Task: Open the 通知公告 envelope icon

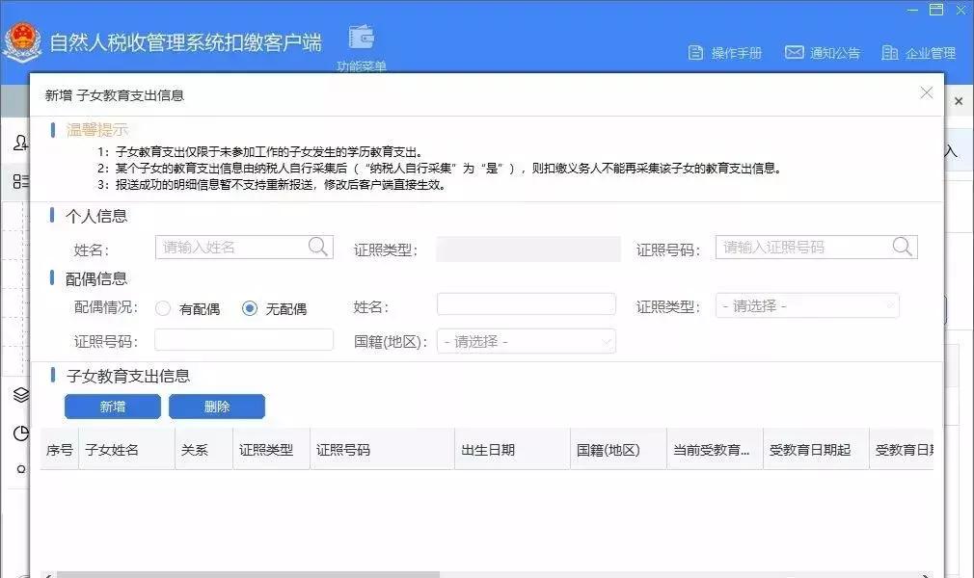Action: tap(796, 53)
